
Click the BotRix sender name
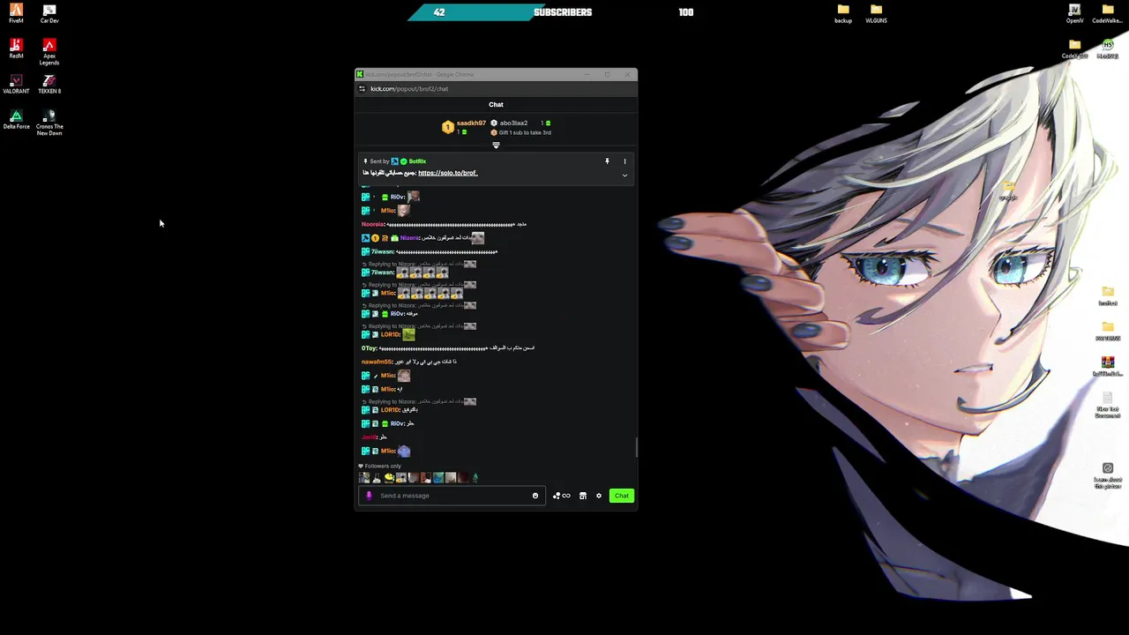point(417,161)
